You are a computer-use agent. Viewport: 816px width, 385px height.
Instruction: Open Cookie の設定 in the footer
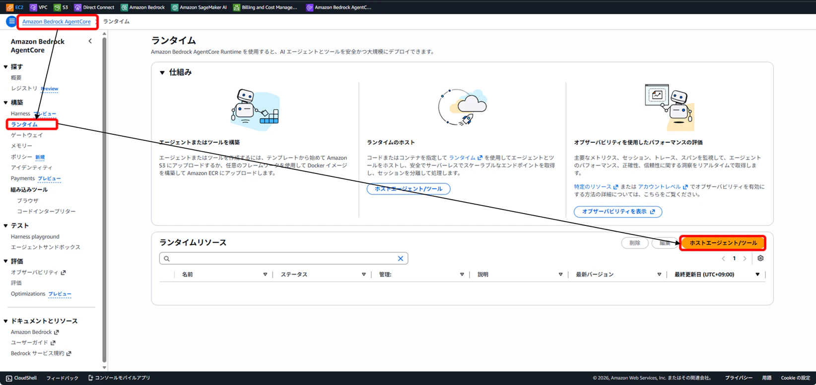click(796, 378)
